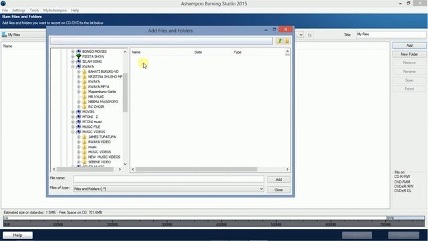Click the JAMES TUPATUPA folder icon

pyautogui.click(x=85, y=137)
